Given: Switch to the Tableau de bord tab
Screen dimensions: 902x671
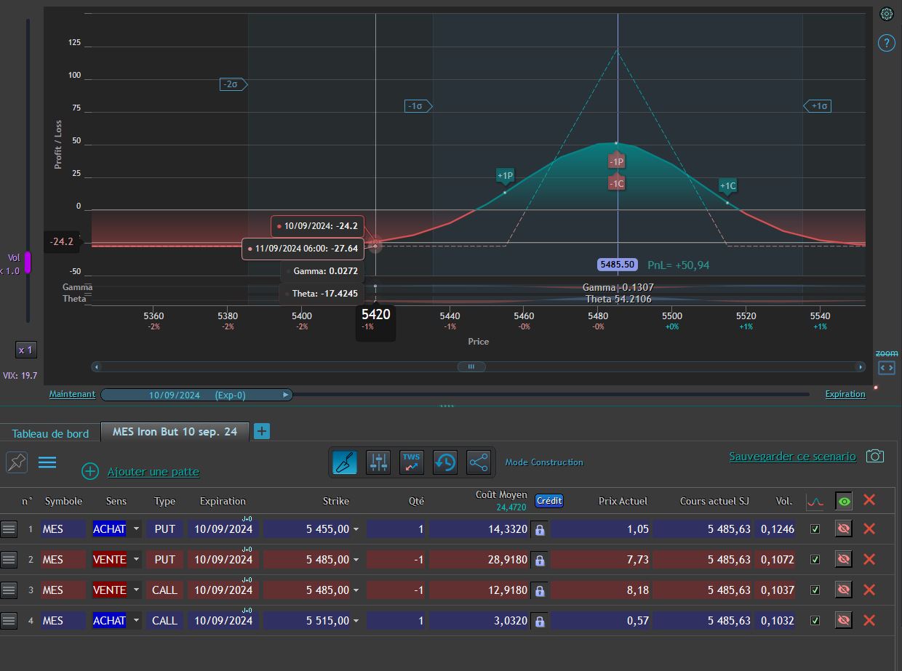Looking at the screenshot, I should coord(50,433).
